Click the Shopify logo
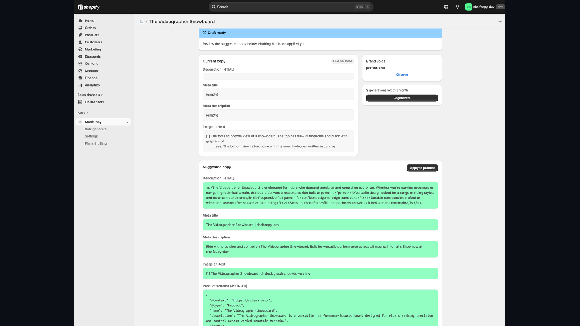This screenshot has height=326, width=580. [88, 7]
